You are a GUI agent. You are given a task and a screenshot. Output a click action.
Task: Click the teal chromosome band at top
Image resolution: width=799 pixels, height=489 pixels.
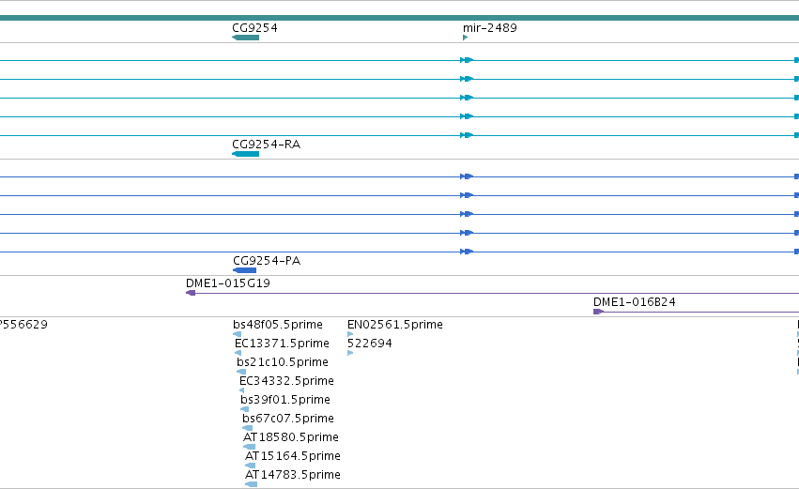(400, 18)
